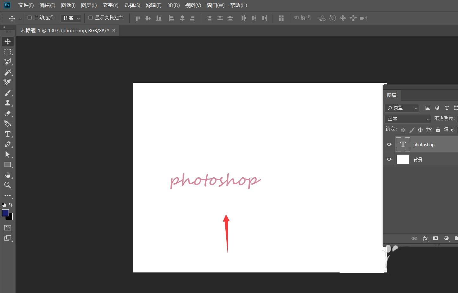Image resolution: width=458 pixels, height=293 pixels.
Task: Align vertical centers in options bar
Action: [x=148, y=18]
